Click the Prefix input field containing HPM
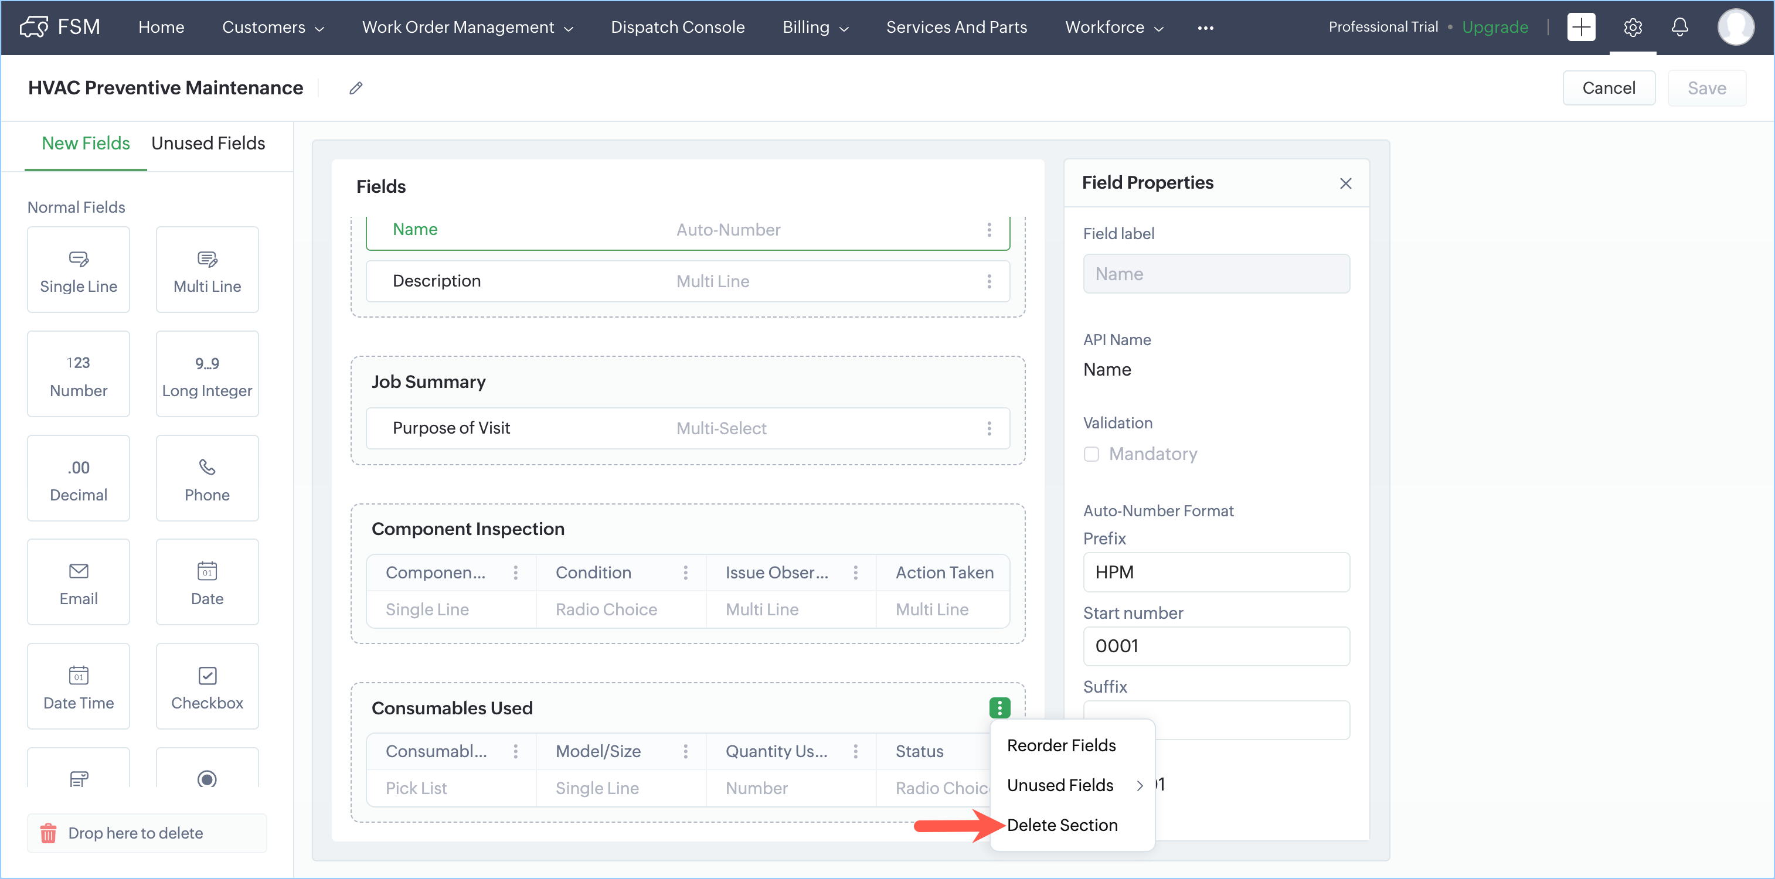Screen dimensions: 1775x879 tap(1216, 572)
